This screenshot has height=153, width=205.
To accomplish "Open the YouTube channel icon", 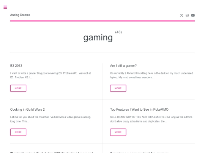I will (193, 15).
